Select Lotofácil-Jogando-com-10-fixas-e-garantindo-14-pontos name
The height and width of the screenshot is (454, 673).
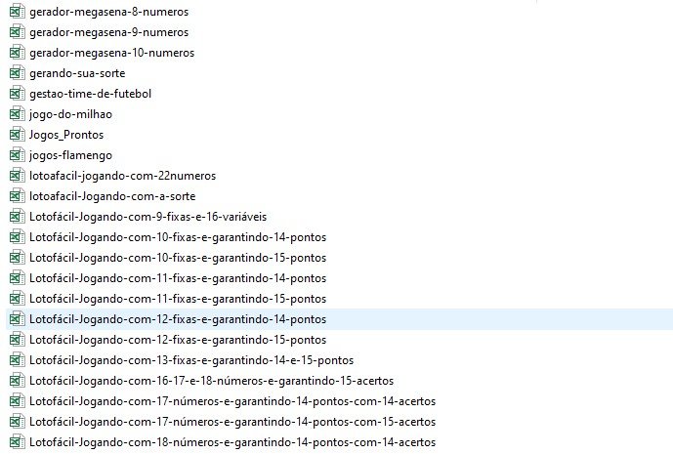click(178, 237)
